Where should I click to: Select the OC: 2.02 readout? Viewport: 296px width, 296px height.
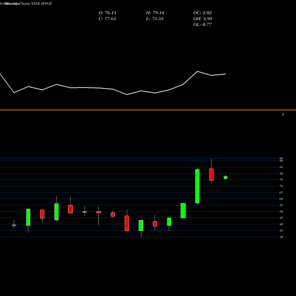click(202, 13)
